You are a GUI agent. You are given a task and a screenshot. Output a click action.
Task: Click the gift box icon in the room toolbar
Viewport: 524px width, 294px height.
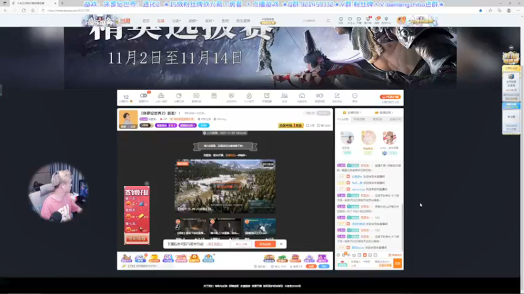pos(214,96)
